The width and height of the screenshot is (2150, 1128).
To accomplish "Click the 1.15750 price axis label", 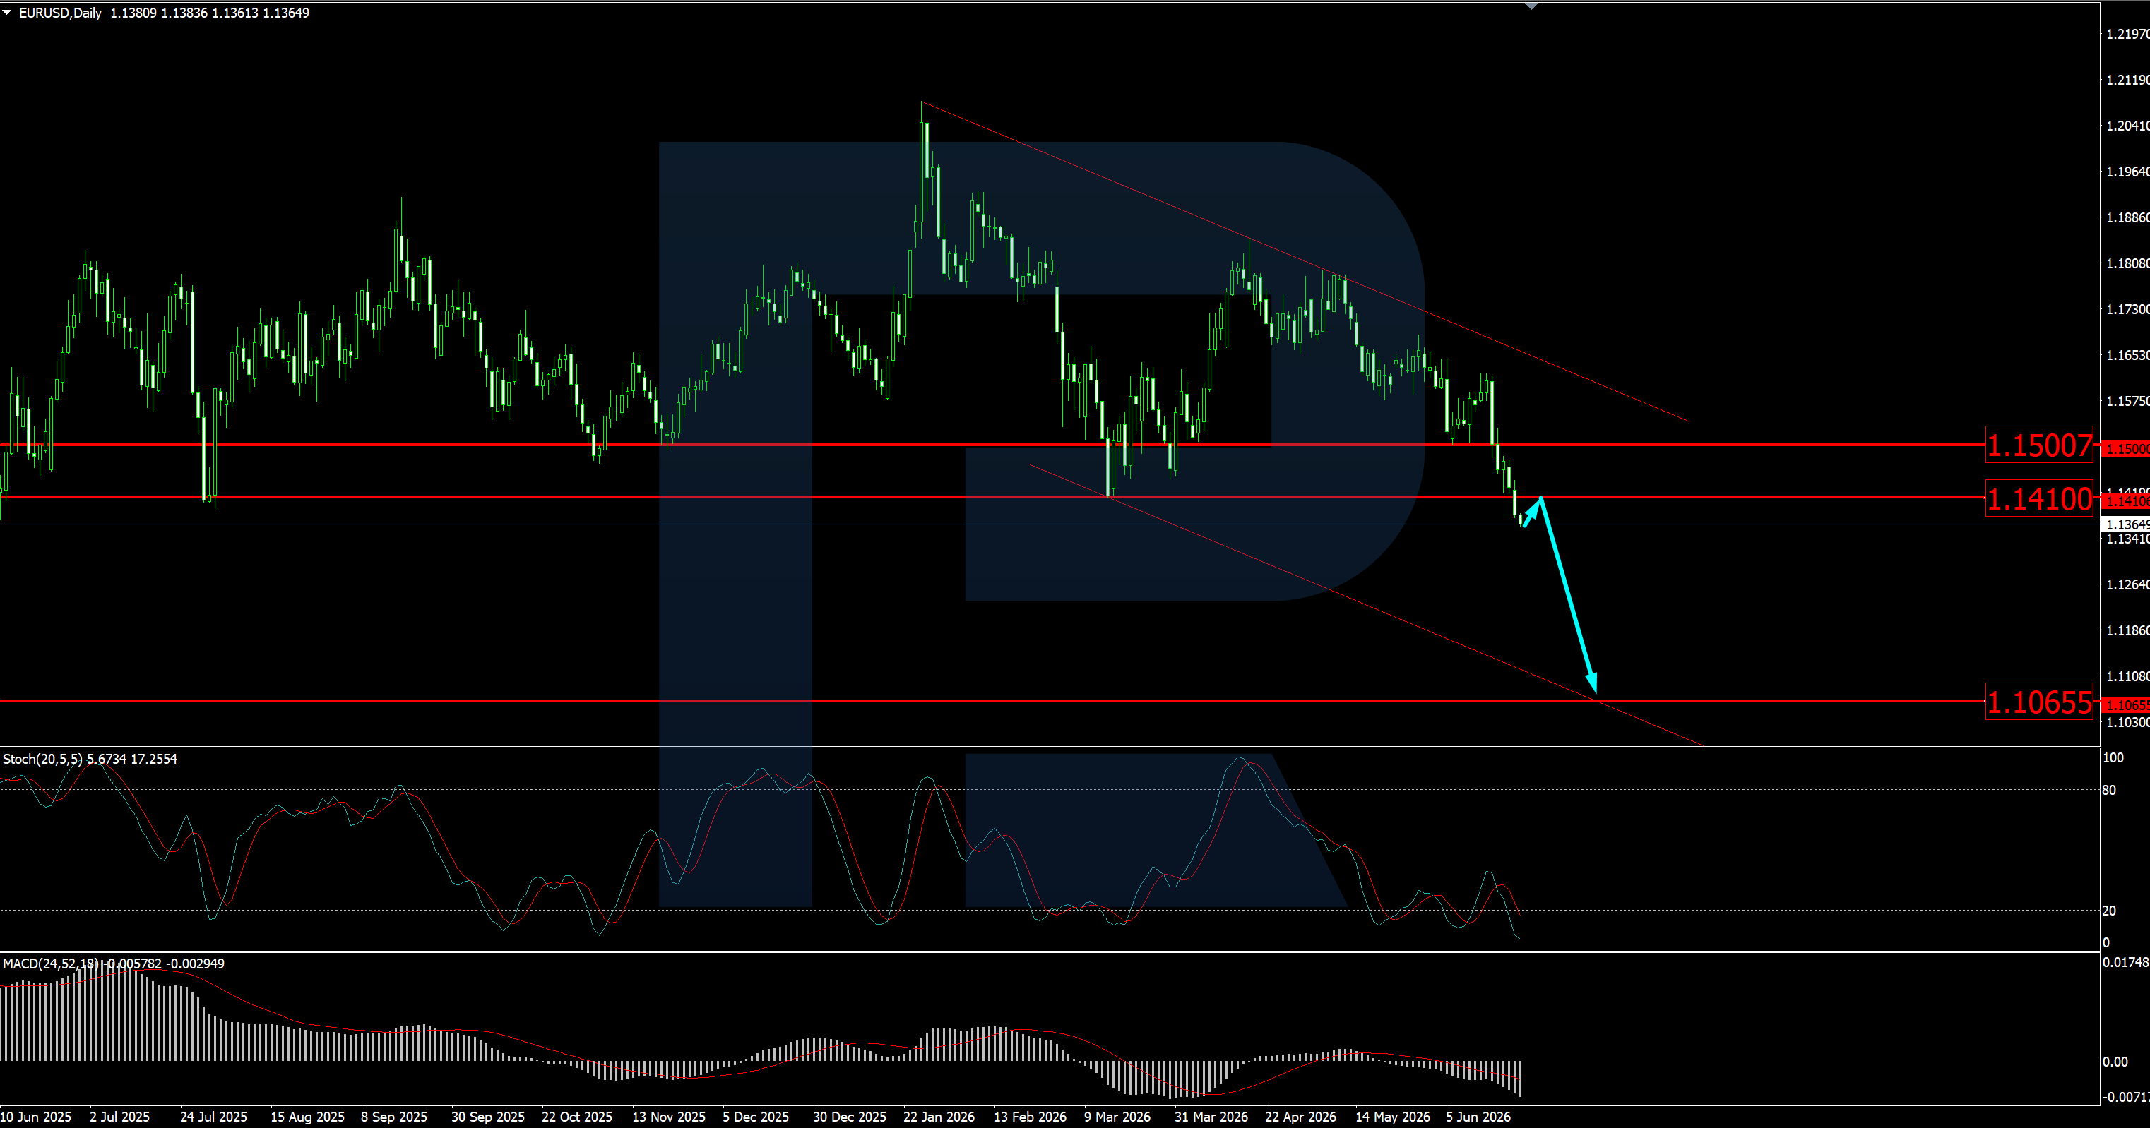I will click(x=2127, y=402).
